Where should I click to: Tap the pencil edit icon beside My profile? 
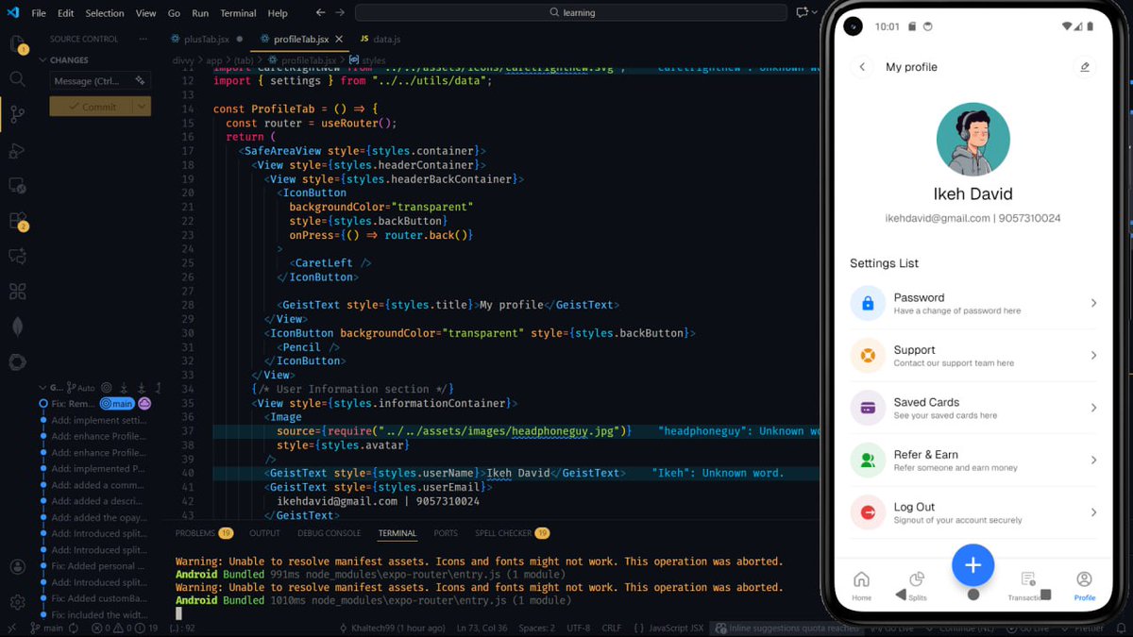click(x=1084, y=67)
